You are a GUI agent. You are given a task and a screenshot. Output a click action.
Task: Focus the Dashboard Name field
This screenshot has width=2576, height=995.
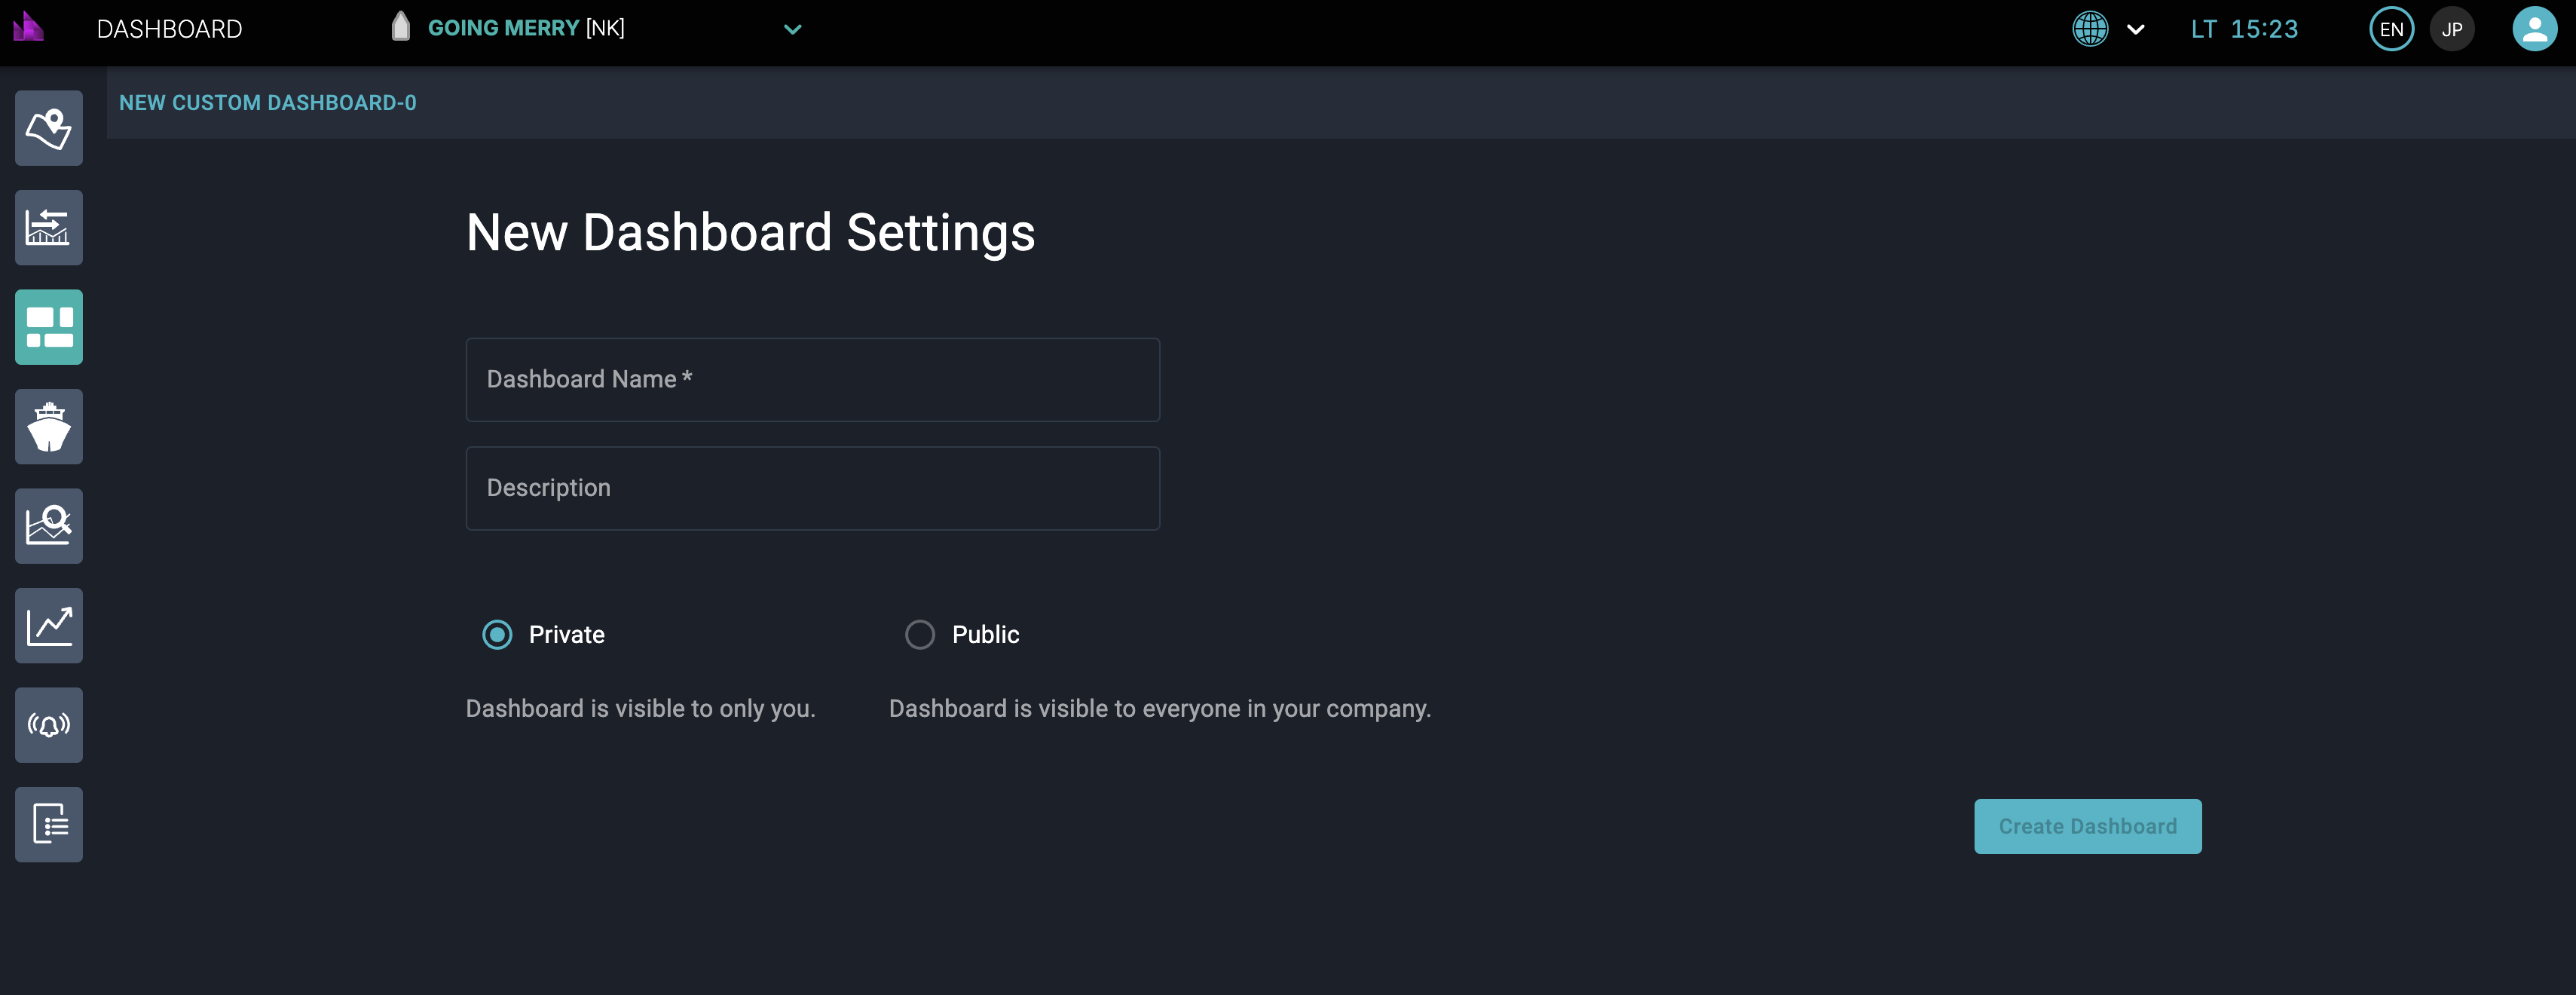813,379
